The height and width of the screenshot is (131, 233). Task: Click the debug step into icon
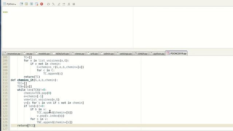point(59,4)
